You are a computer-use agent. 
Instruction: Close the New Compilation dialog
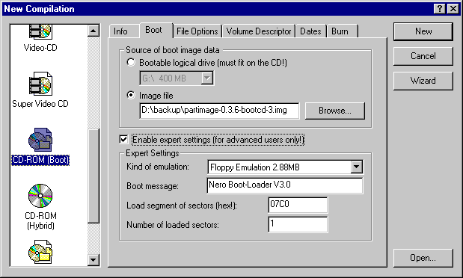tap(453, 8)
